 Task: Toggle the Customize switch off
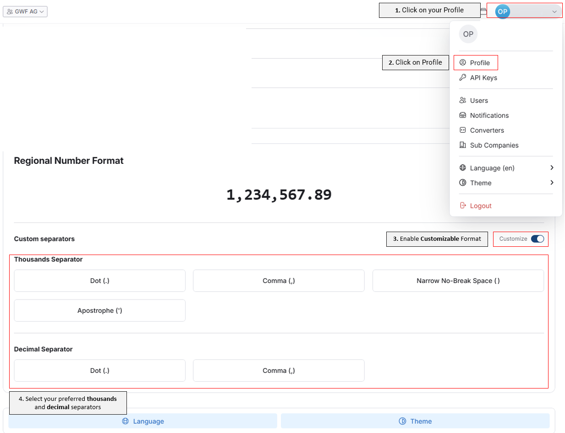coord(538,239)
